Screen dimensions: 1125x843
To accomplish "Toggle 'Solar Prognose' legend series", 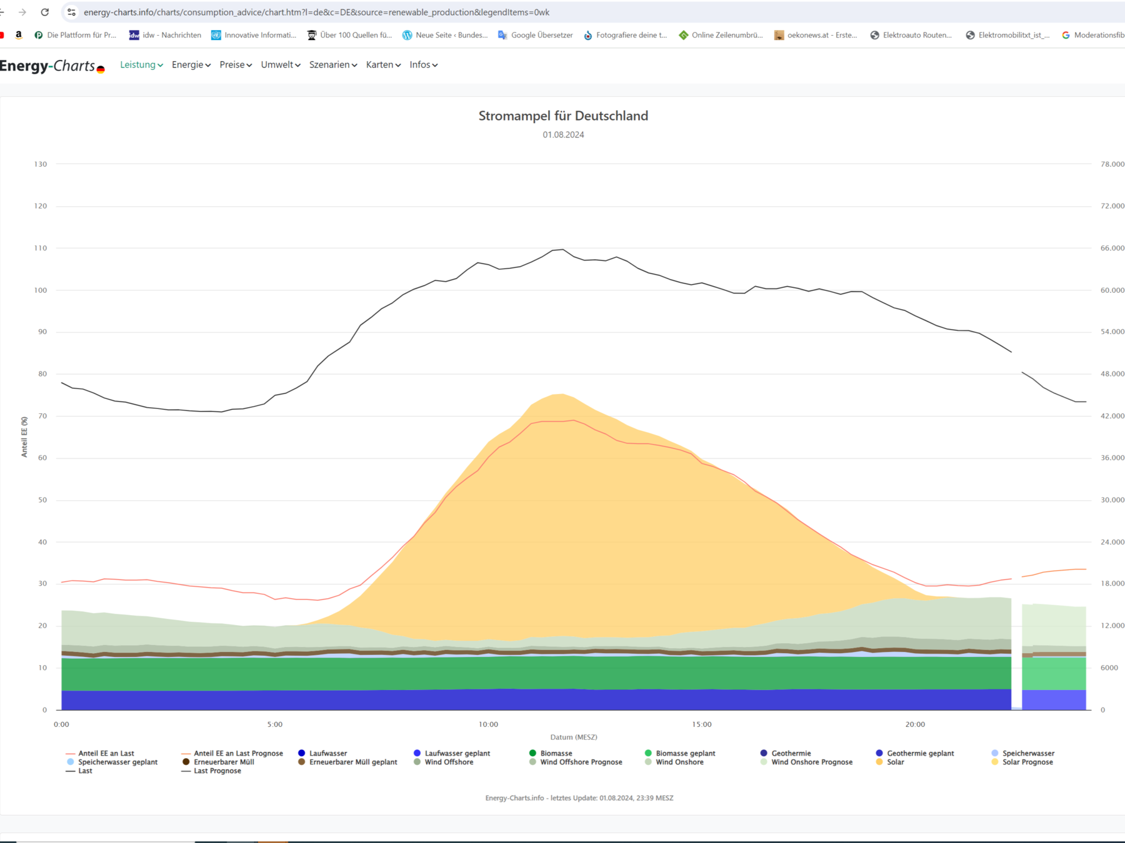I will (x=1022, y=762).
